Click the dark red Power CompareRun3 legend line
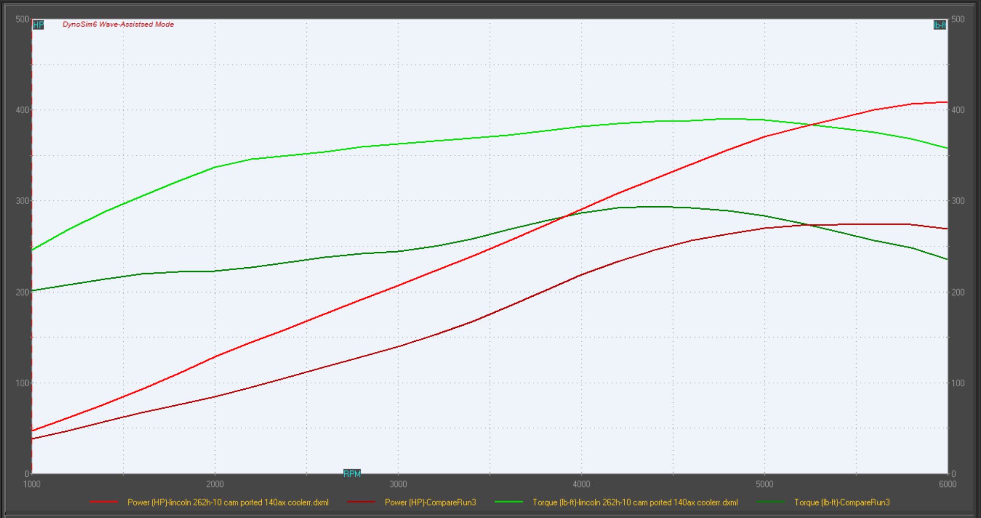 (x=361, y=502)
